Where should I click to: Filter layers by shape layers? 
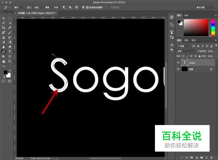point(207,46)
